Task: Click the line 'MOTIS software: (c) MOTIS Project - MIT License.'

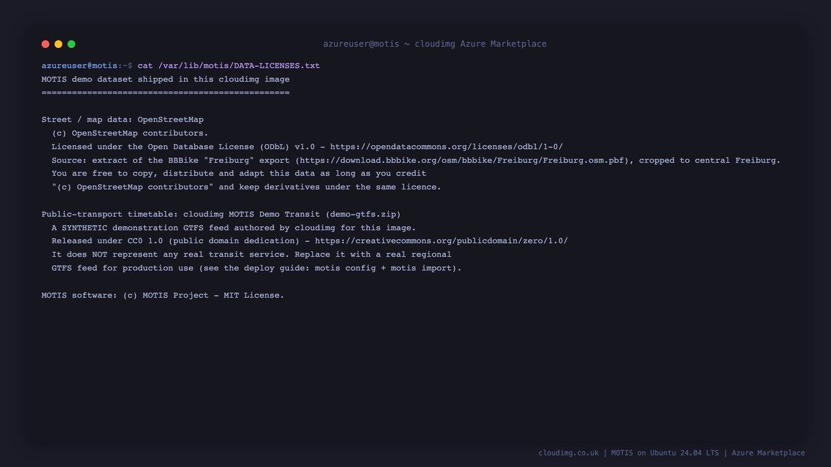Action: pyautogui.click(x=163, y=295)
